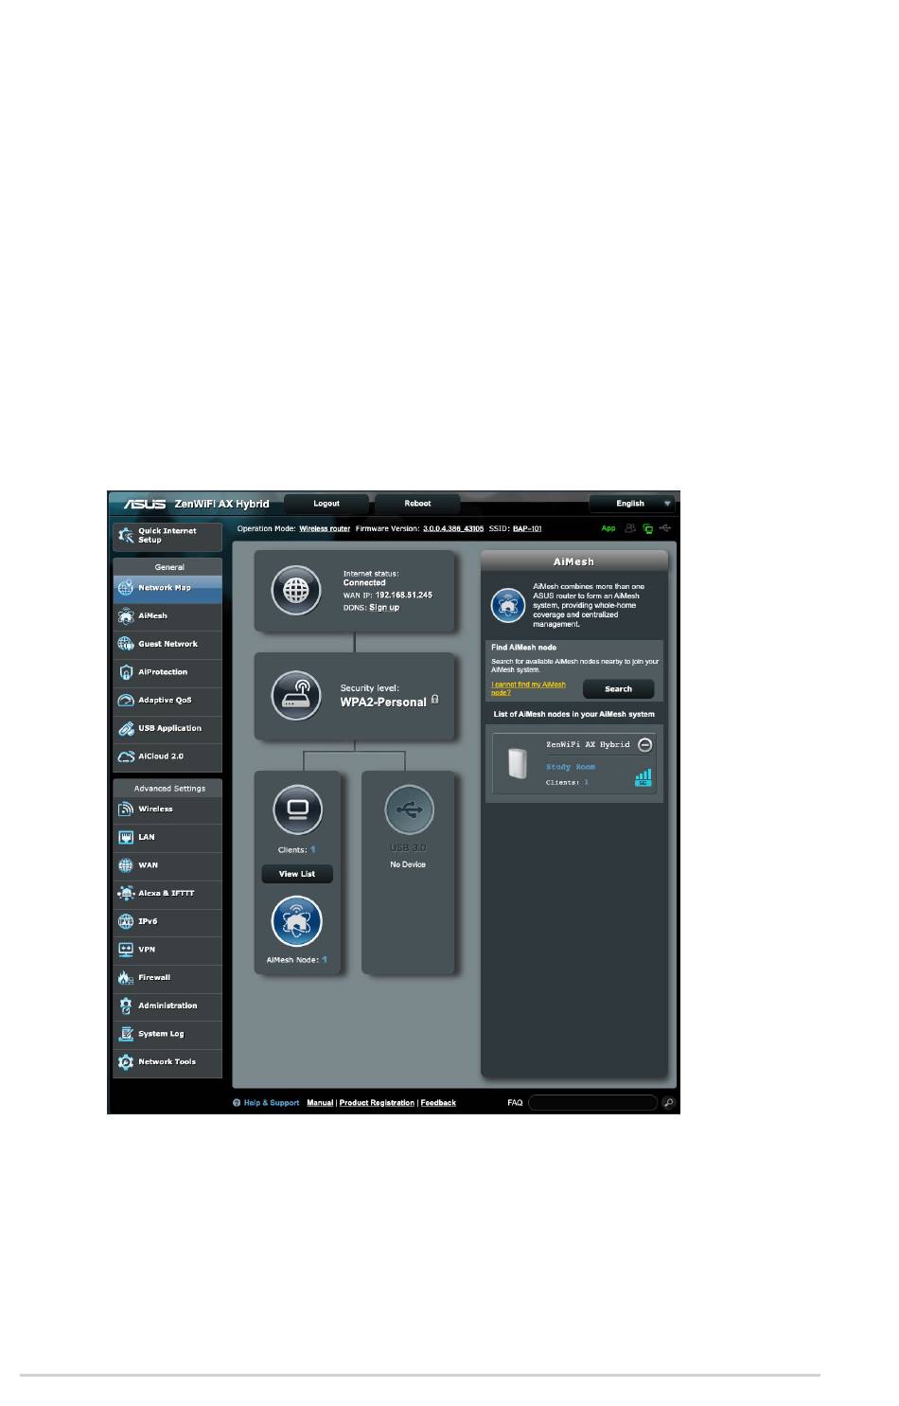The width and height of the screenshot is (899, 1406).
Task: Click the AiMesh Node round icon
Action: click(x=297, y=921)
